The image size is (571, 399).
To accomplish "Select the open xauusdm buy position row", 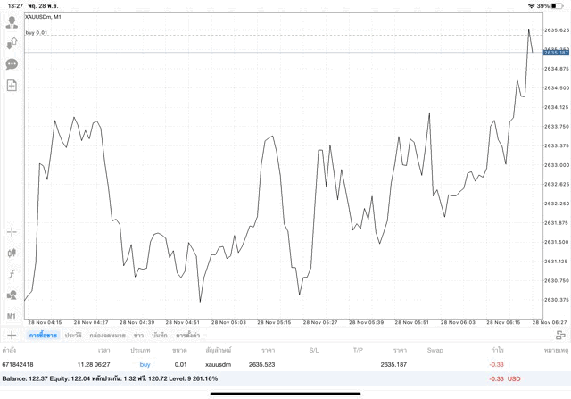I will 268,365.
